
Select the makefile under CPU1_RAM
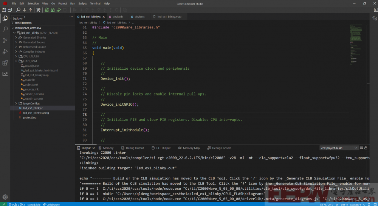point(30,80)
